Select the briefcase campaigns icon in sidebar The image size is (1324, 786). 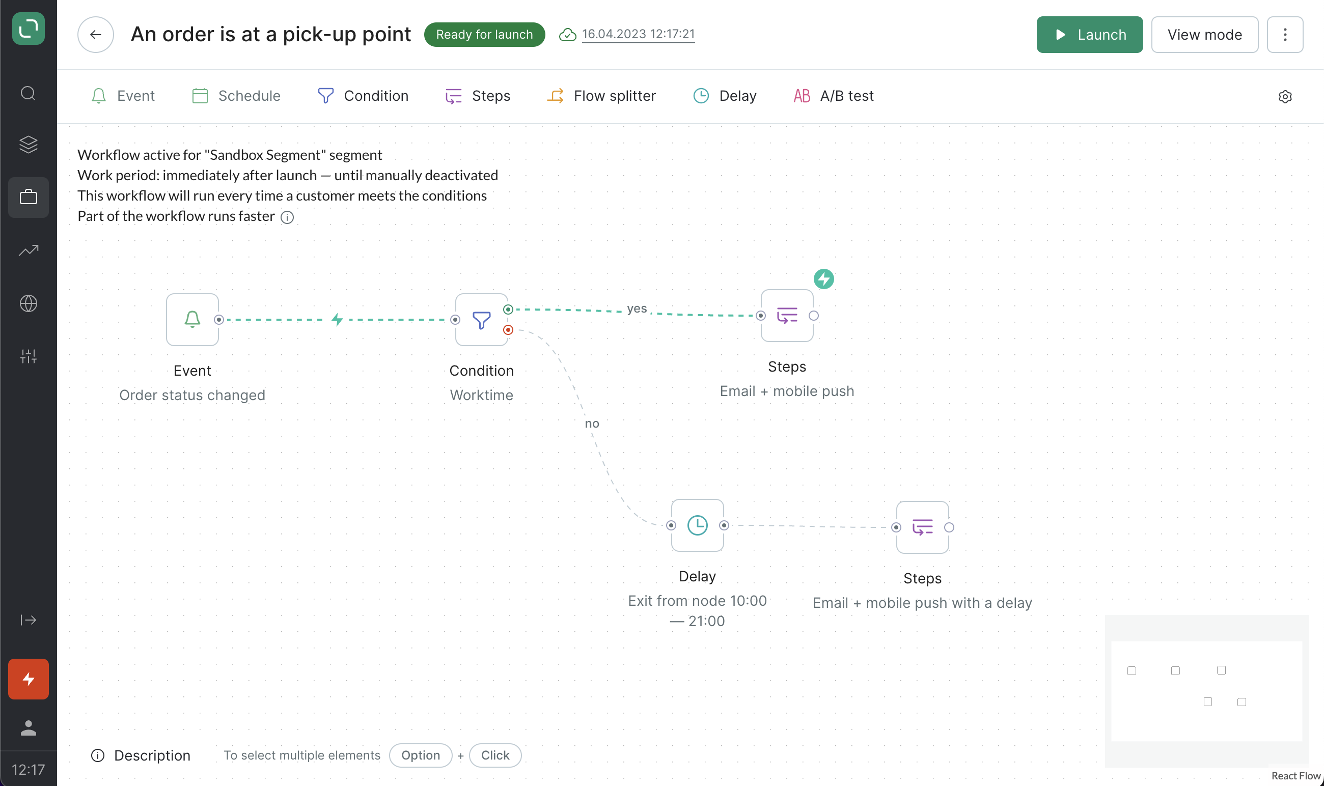[x=28, y=197]
